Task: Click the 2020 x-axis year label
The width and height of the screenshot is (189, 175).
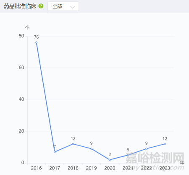Action: coord(110,168)
